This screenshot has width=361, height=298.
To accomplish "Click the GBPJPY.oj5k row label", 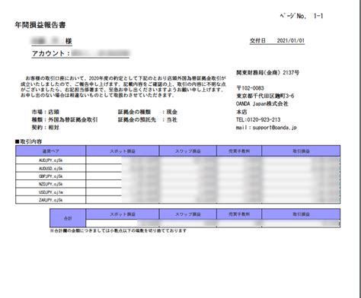I will [x=51, y=176].
